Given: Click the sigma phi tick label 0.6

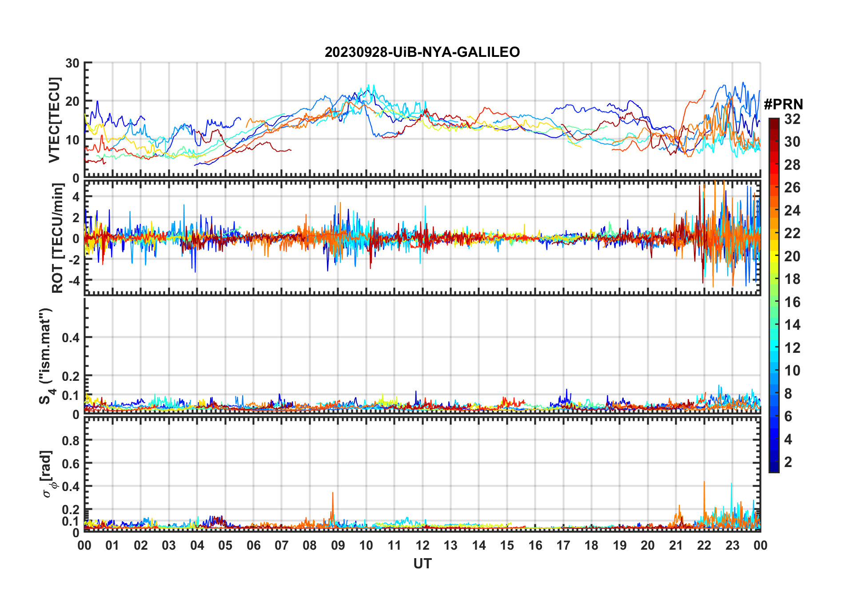Looking at the screenshot, I should pos(71,464).
